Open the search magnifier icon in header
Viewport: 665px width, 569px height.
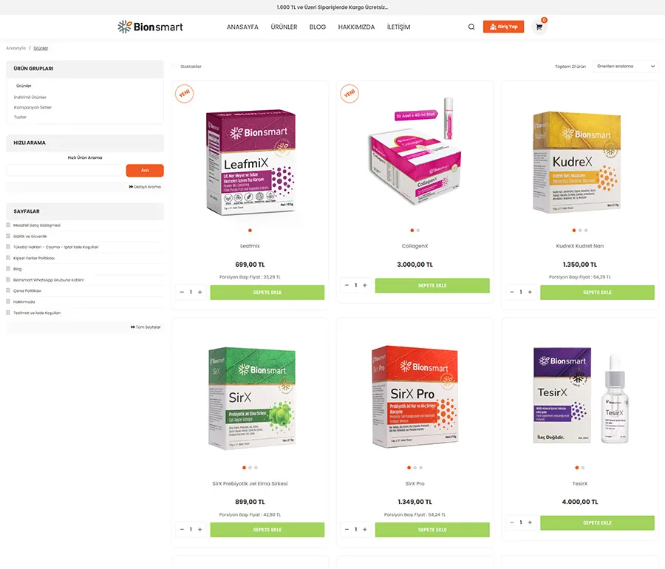pos(471,27)
